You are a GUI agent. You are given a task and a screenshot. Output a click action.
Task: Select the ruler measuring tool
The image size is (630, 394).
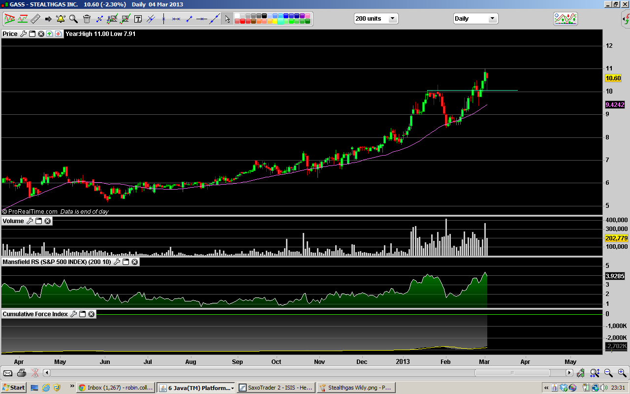point(35,19)
